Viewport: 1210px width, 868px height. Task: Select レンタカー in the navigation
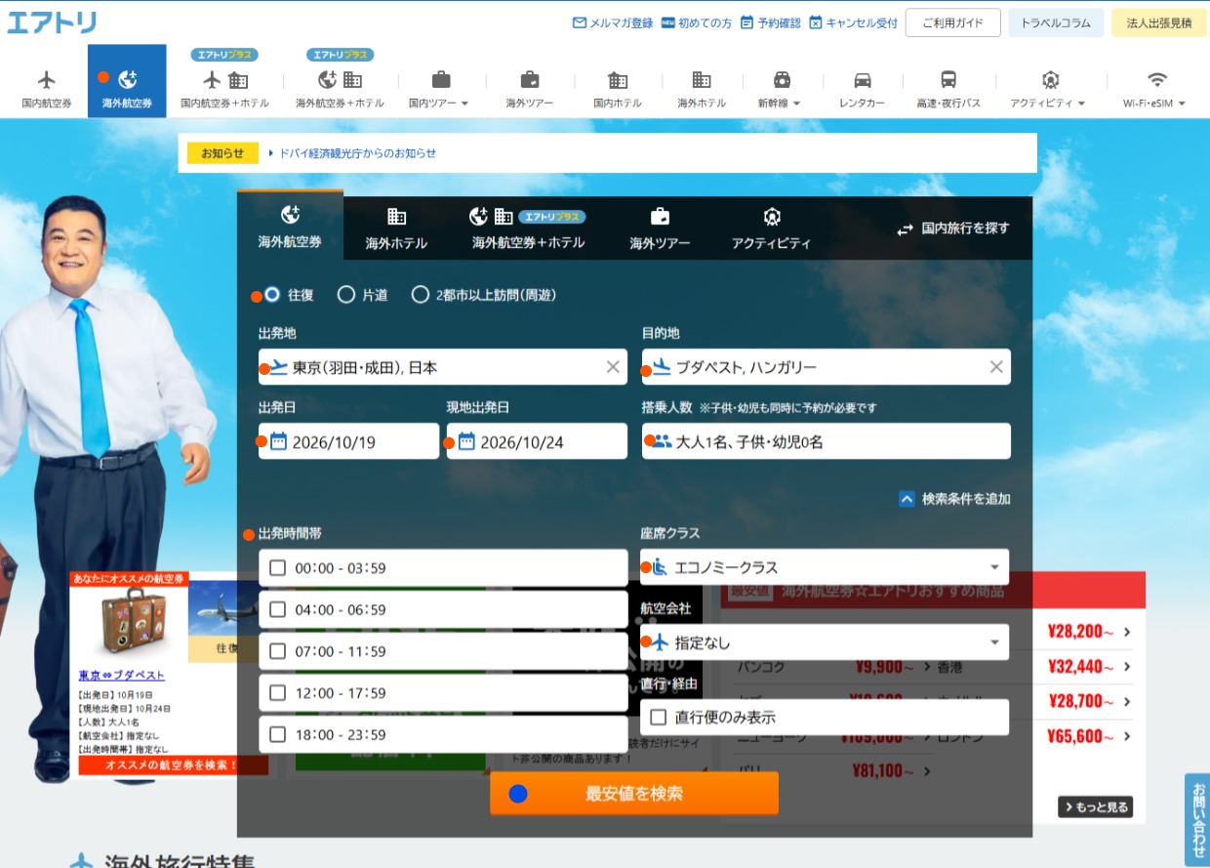point(862,88)
